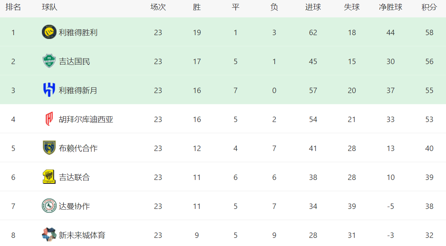The height and width of the screenshot is (246, 446).
Task: Click the 吉达联合 yellow-black logo
Action: click(x=49, y=177)
